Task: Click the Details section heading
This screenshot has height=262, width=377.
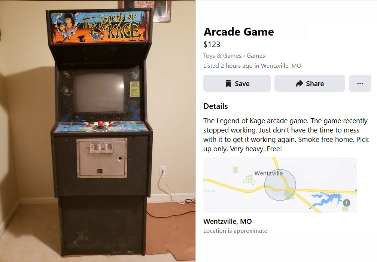Action: coord(215,106)
